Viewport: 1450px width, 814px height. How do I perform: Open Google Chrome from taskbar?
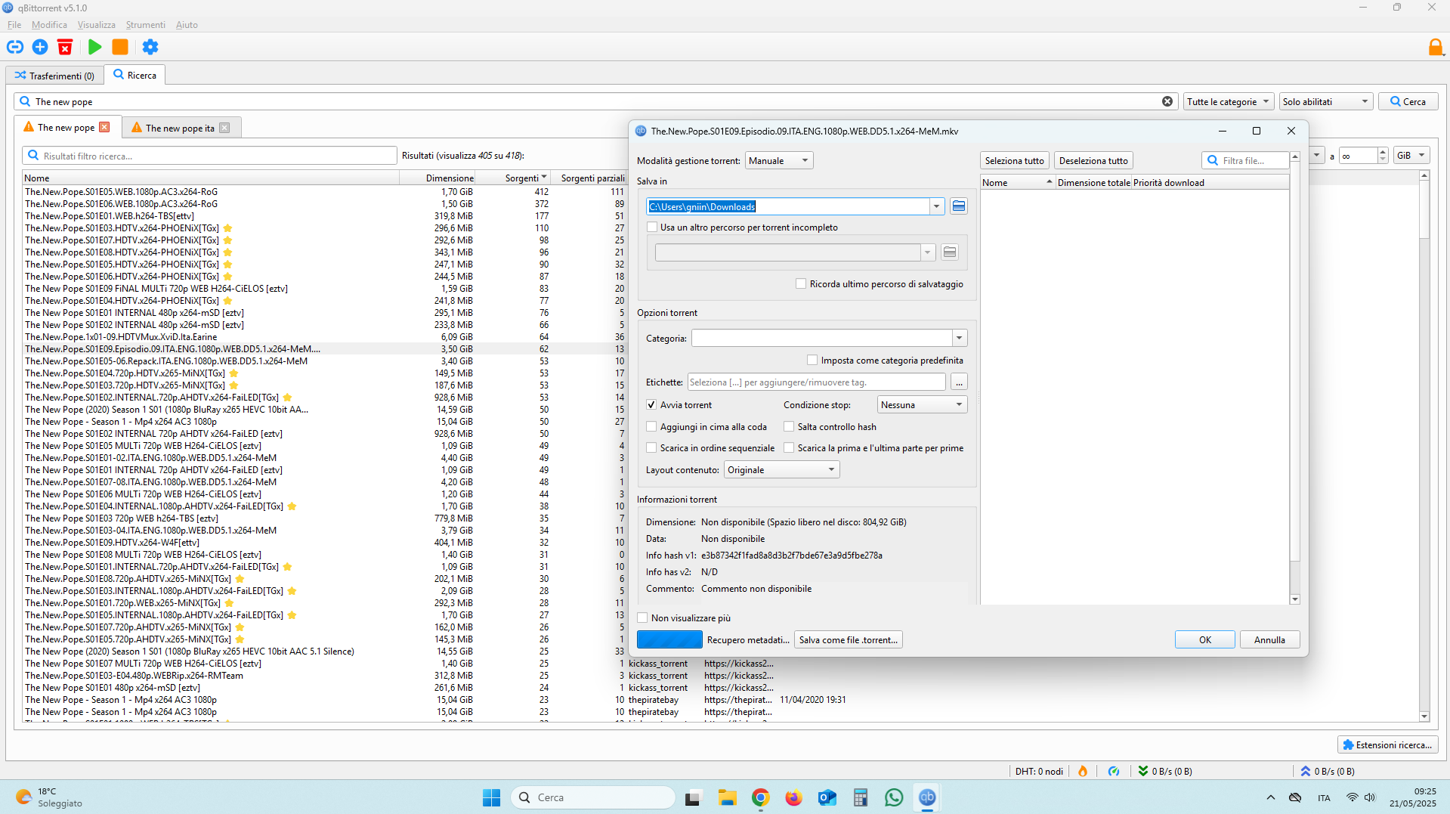(760, 797)
